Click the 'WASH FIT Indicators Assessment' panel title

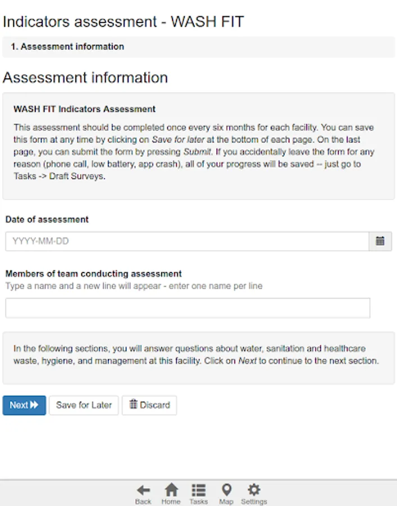pyautogui.click(x=85, y=109)
